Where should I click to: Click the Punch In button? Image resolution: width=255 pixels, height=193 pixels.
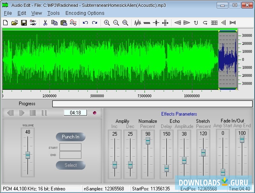(x=70, y=137)
